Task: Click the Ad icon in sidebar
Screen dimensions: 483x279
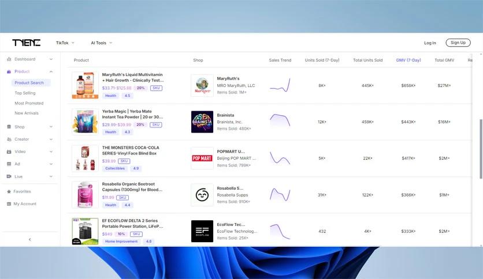Action: pos(9,164)
